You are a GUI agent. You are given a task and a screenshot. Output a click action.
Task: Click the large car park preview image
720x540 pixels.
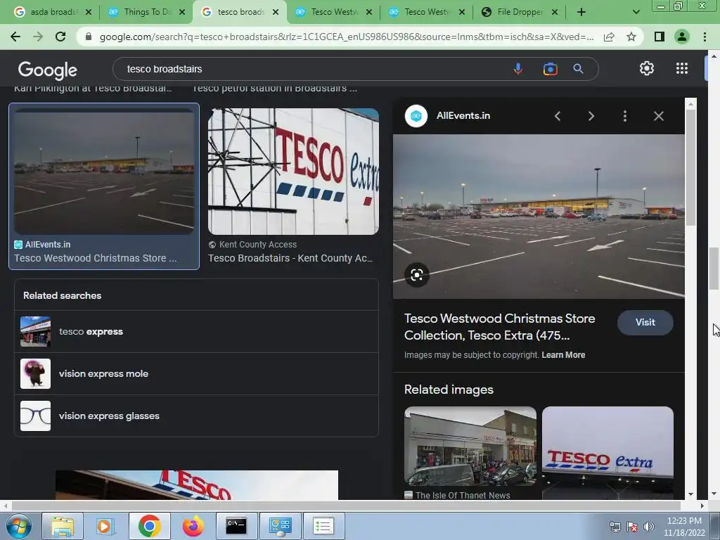(539, 217)
